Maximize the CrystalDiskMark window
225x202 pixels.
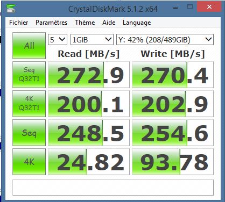click(x=189, y=7)
